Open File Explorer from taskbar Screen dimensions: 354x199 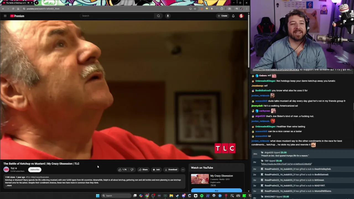(171, 196)
